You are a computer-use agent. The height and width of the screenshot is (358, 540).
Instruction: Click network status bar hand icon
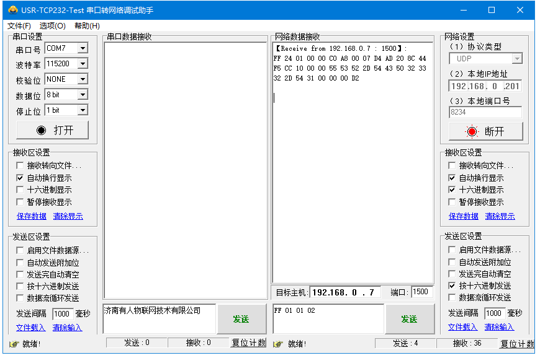tap(278, 344)
